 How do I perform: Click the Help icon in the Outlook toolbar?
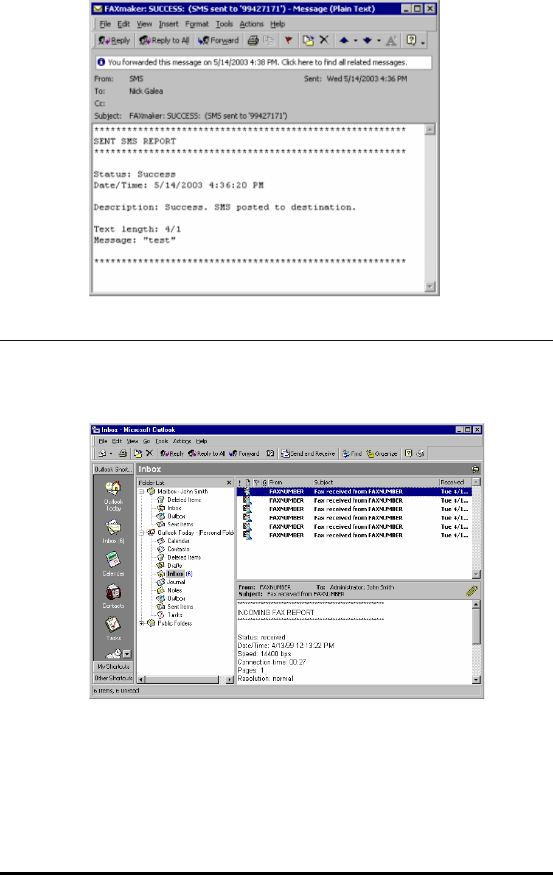click(409, 453)
